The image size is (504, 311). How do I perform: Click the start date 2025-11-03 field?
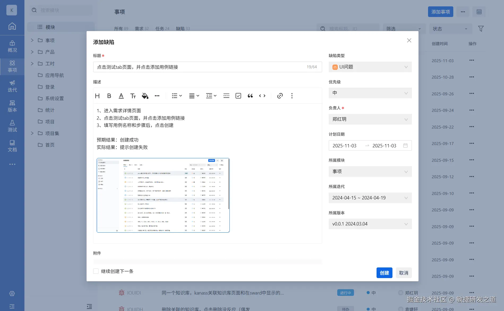click(344, 146)
